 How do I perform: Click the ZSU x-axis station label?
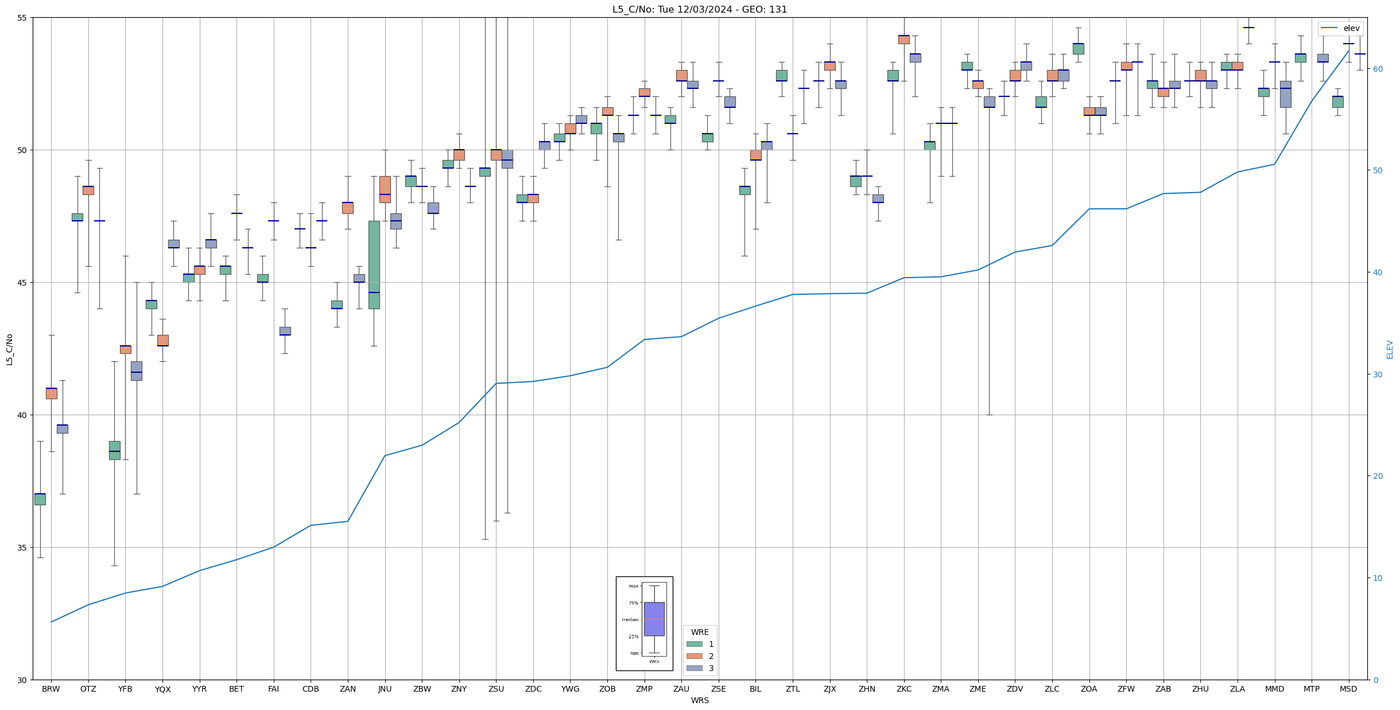pos(496,689)
